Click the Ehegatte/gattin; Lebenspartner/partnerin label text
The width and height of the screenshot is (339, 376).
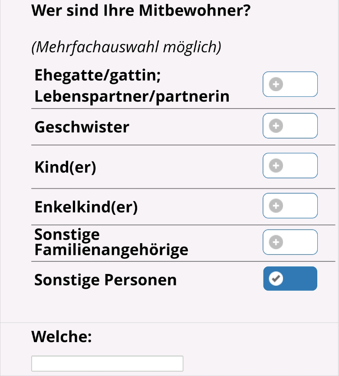tap(132, 86)
